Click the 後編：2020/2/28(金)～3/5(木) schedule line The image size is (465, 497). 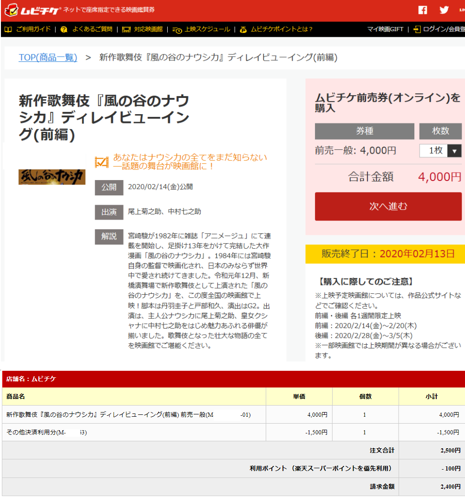click(364, 336)
